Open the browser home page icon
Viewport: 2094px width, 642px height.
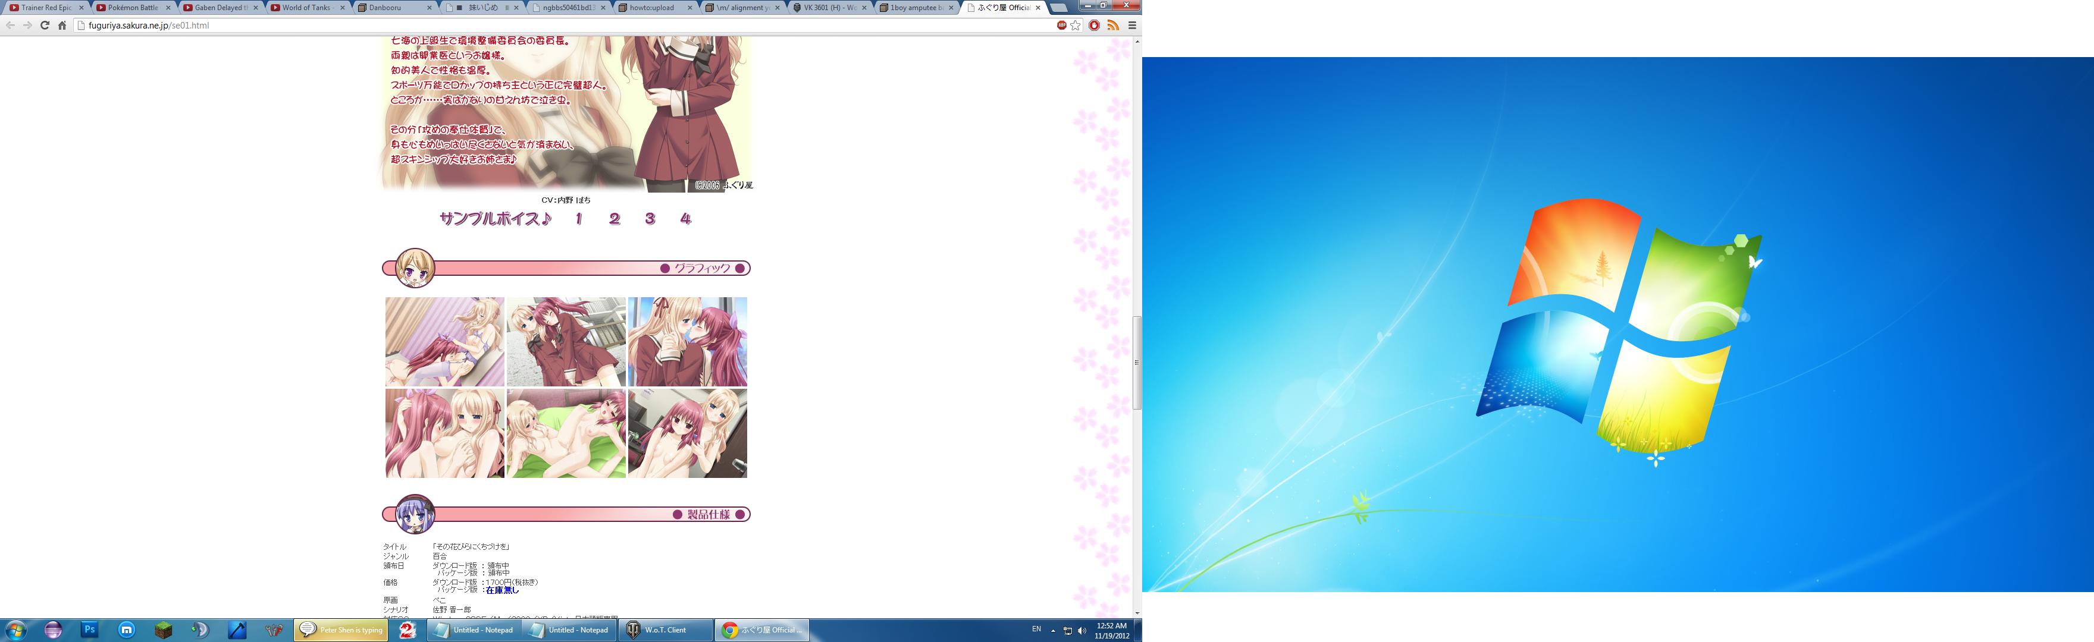click(x=62, y=25)
